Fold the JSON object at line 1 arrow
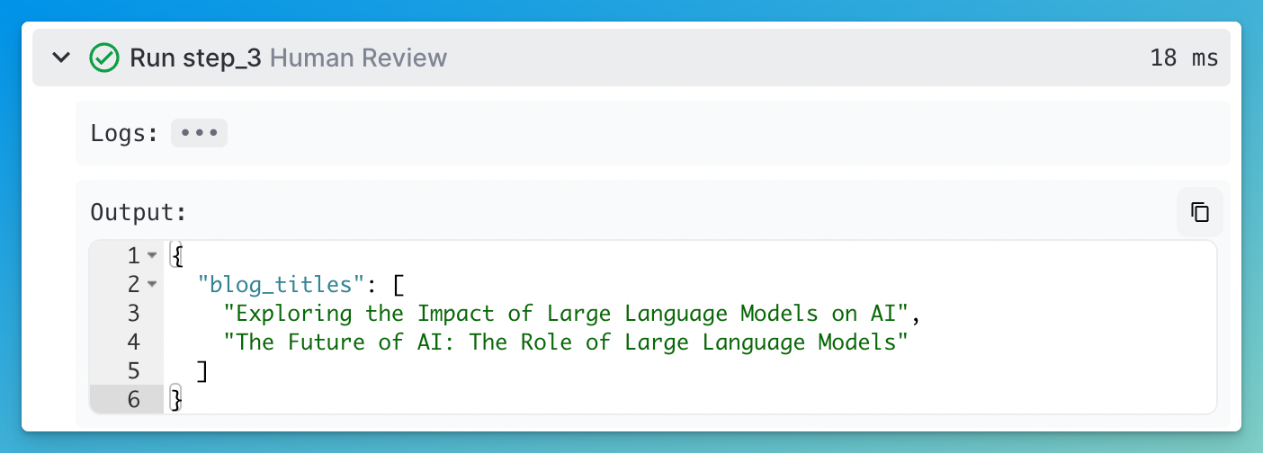Viewport: 1263px width, 453px height. coord(152,256)
